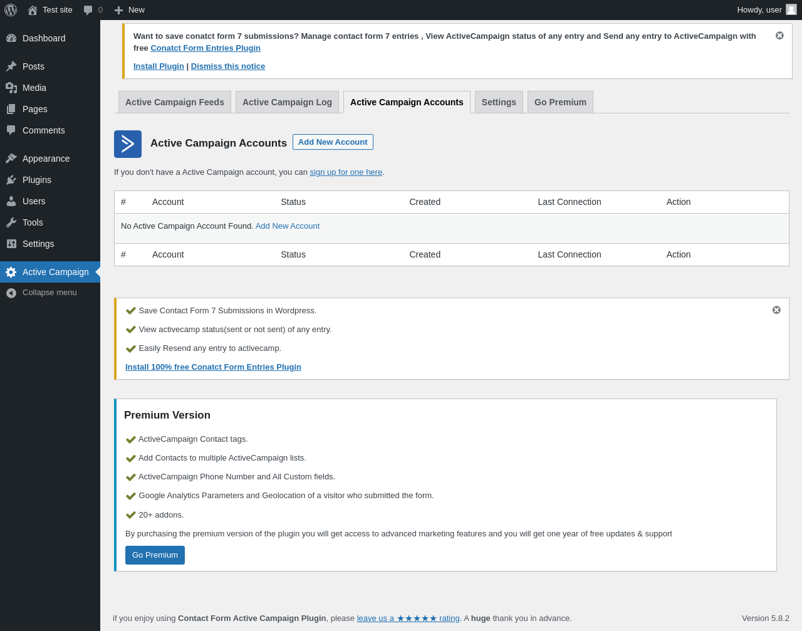Screen dimensions: 802x631
Task: Click the Comments icon in sidebar
Action: (x=11, y=130)
